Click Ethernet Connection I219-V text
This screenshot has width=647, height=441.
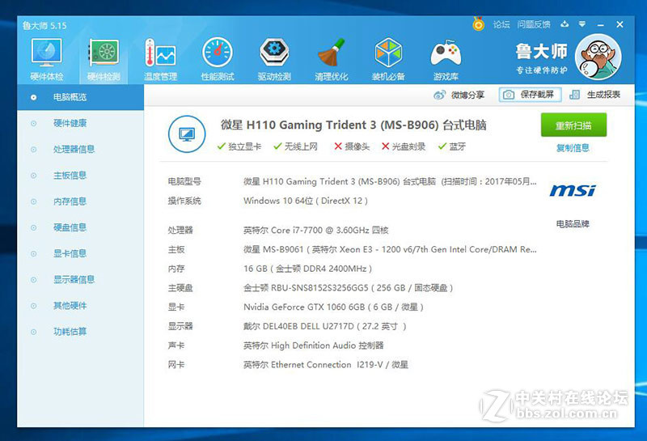click(326, 365)
